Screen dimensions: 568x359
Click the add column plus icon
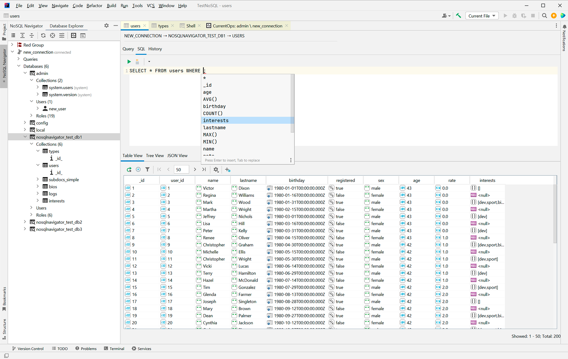228,169
